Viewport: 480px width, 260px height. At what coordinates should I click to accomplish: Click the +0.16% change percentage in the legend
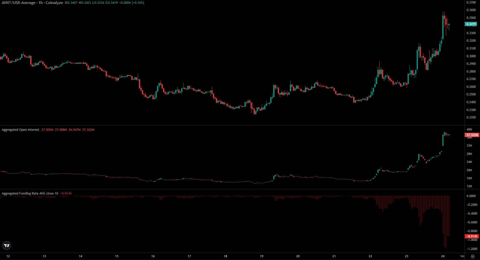click(138, 3)
